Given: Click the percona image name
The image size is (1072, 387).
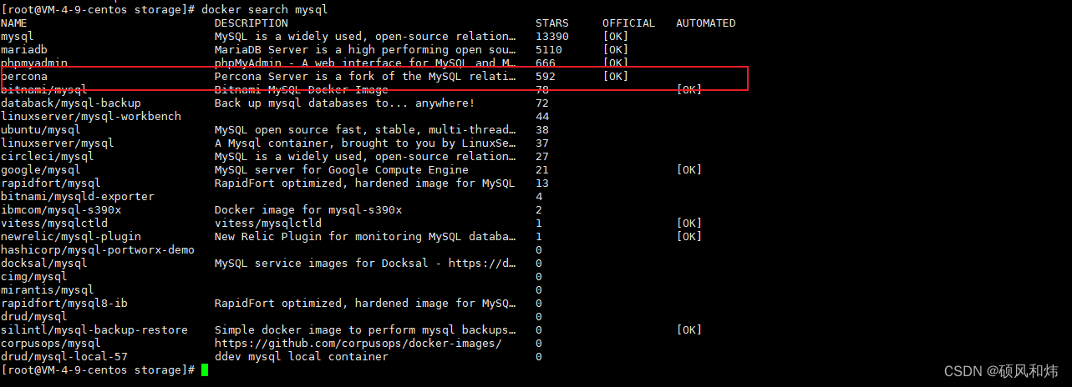Looking at the screenshot, I should click(x=24, y=77).
